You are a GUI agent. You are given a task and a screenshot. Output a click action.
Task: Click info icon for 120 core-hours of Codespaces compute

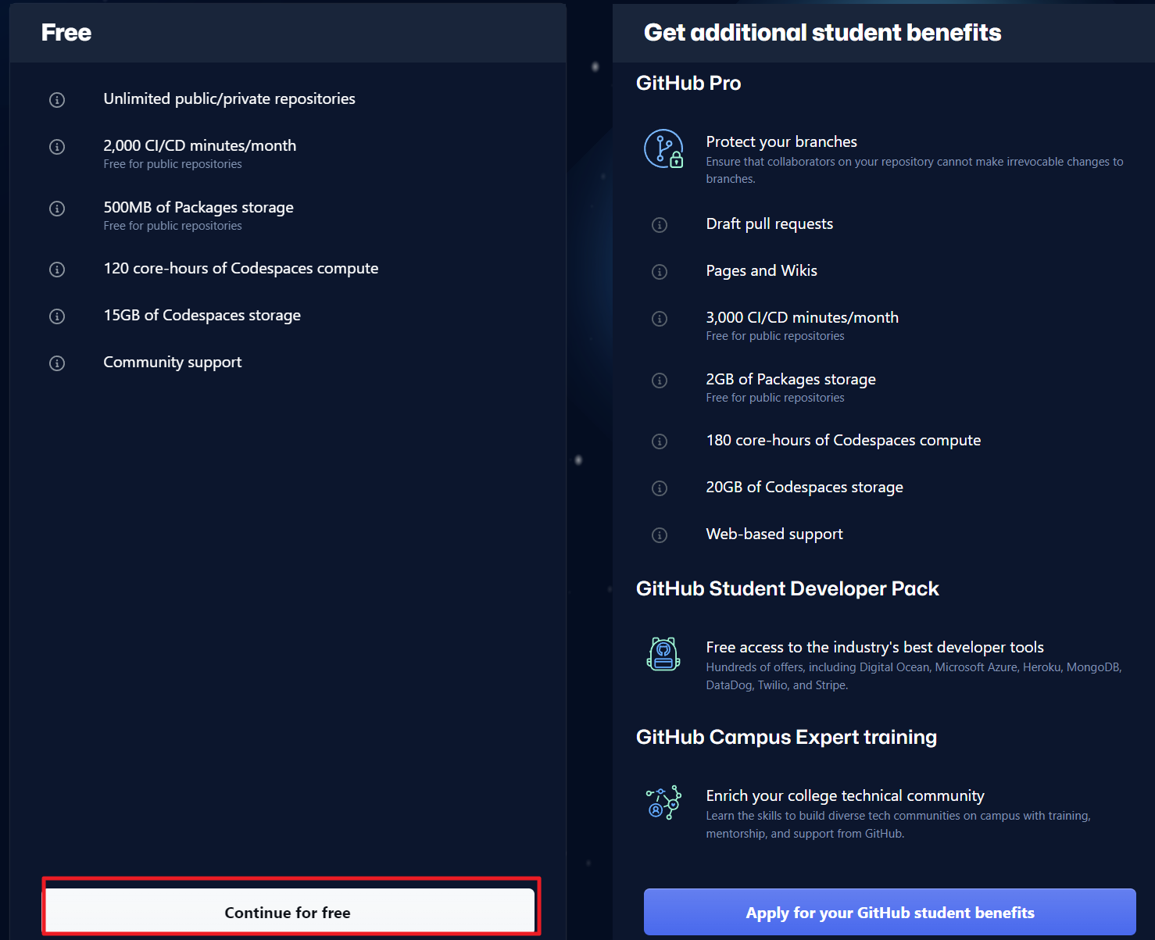click(x=57, y=270)
